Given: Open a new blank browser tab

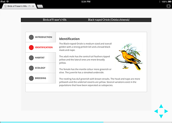Looking at the screenshot, I should click(x=40, y=6).
